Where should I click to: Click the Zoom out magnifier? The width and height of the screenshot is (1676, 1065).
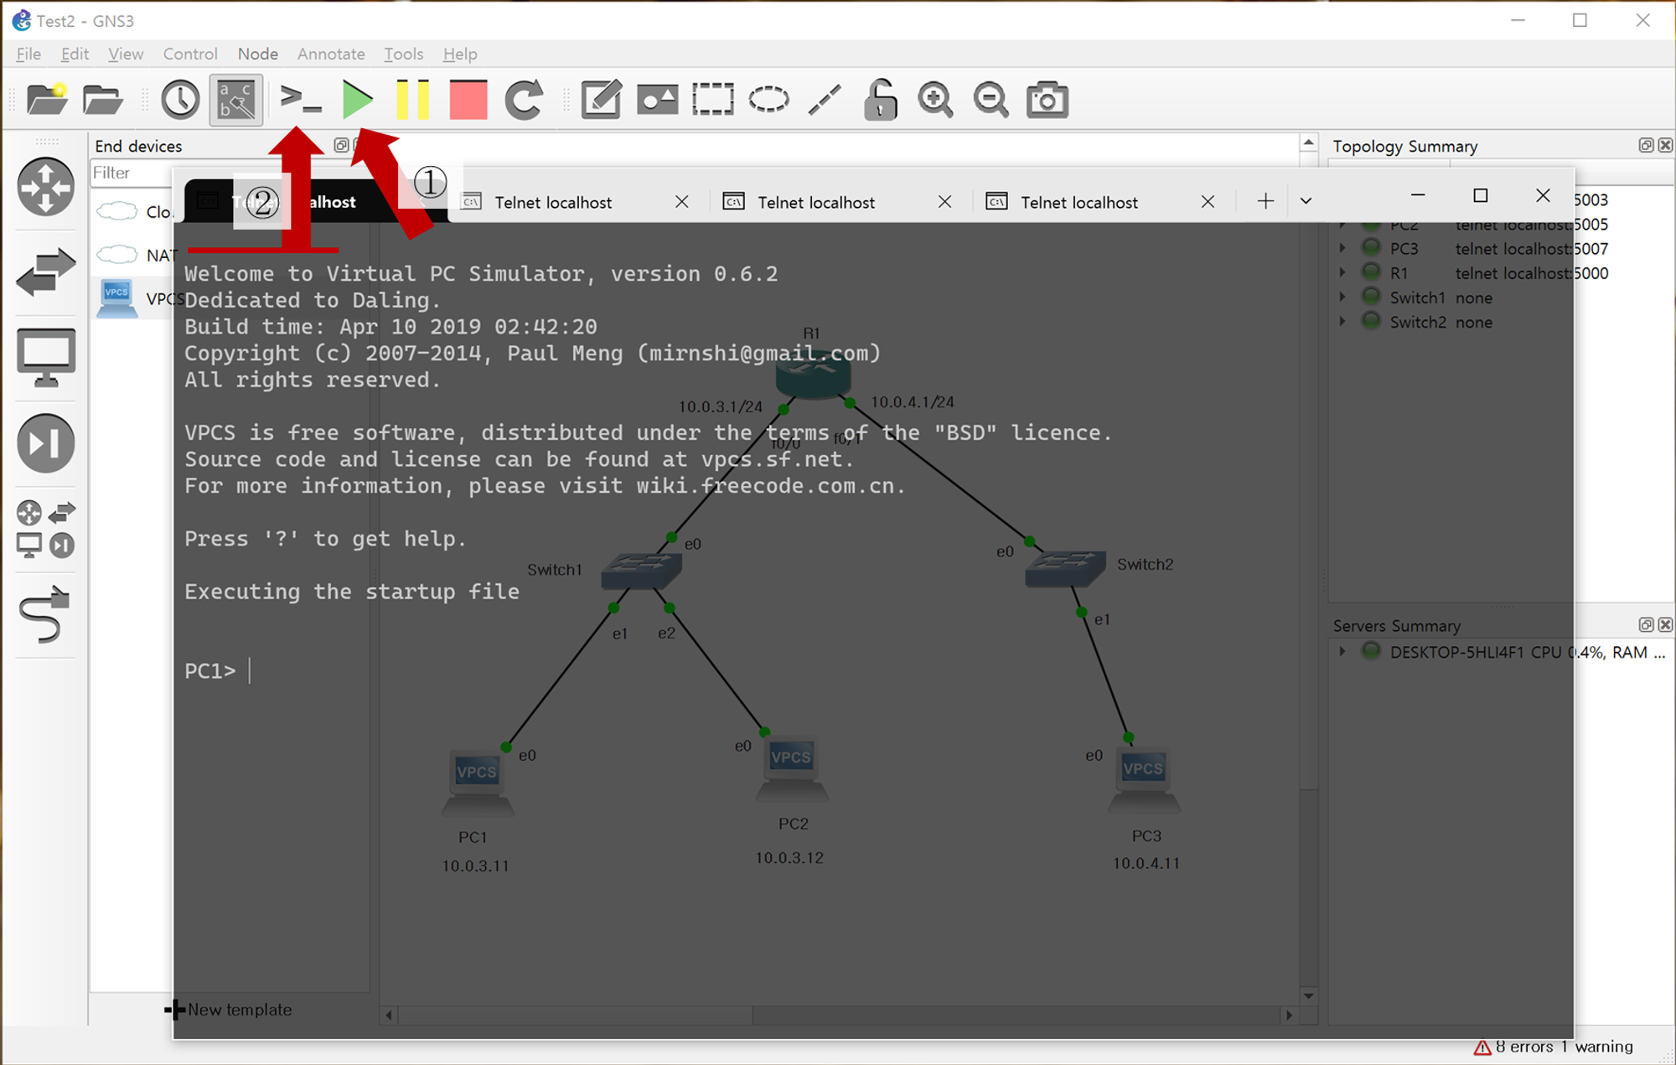click(x=991, y=100)
